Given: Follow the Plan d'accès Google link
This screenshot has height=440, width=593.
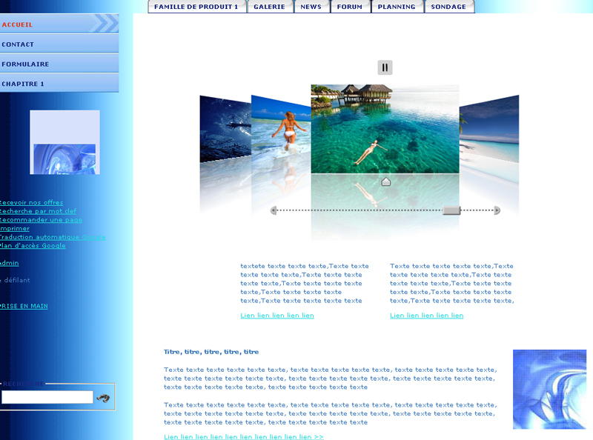Looking at the screenshot, I should pyautogui.click(x=33, y=246).
